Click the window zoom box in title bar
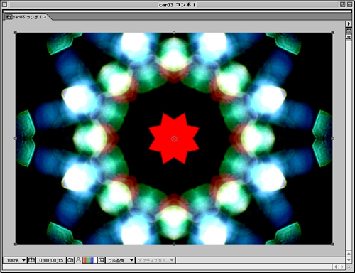Image resolution: width=355 pixels, height=273 pixels. pyautogui.click(x=342, y=4)
